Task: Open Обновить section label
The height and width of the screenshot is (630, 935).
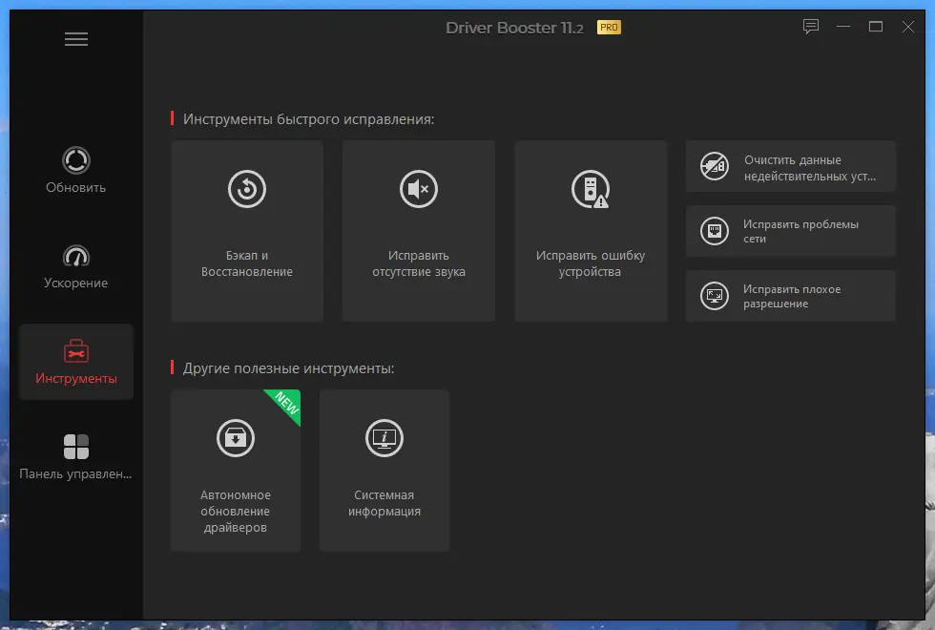Action: pyautogui.click(x=75, y=187)
